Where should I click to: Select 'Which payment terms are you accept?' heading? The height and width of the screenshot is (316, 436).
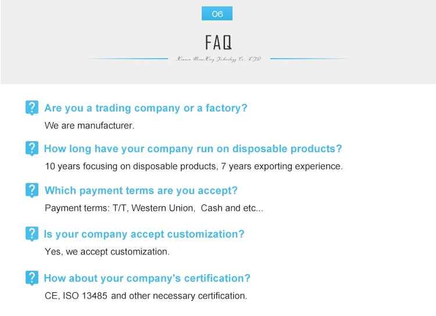tap(141, 191)
